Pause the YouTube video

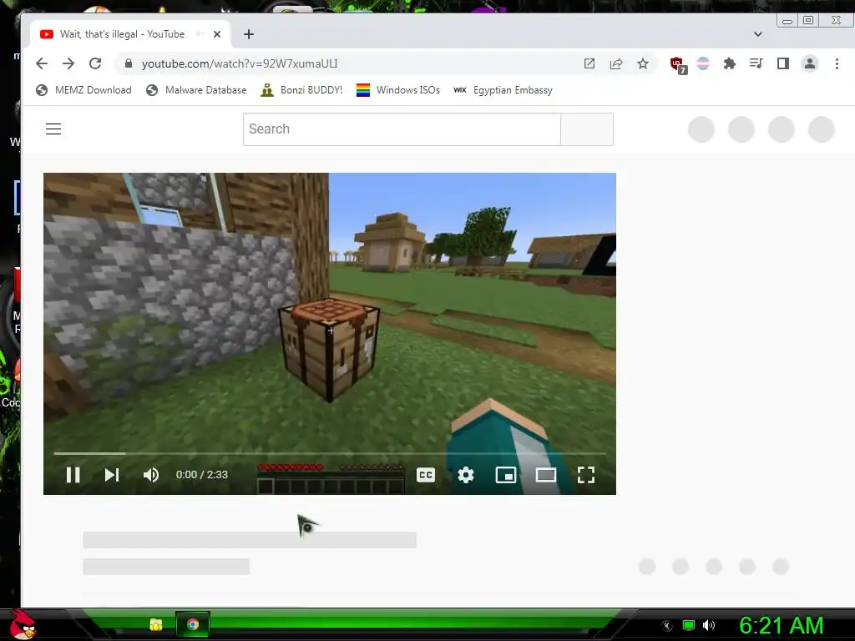[73, 475]
